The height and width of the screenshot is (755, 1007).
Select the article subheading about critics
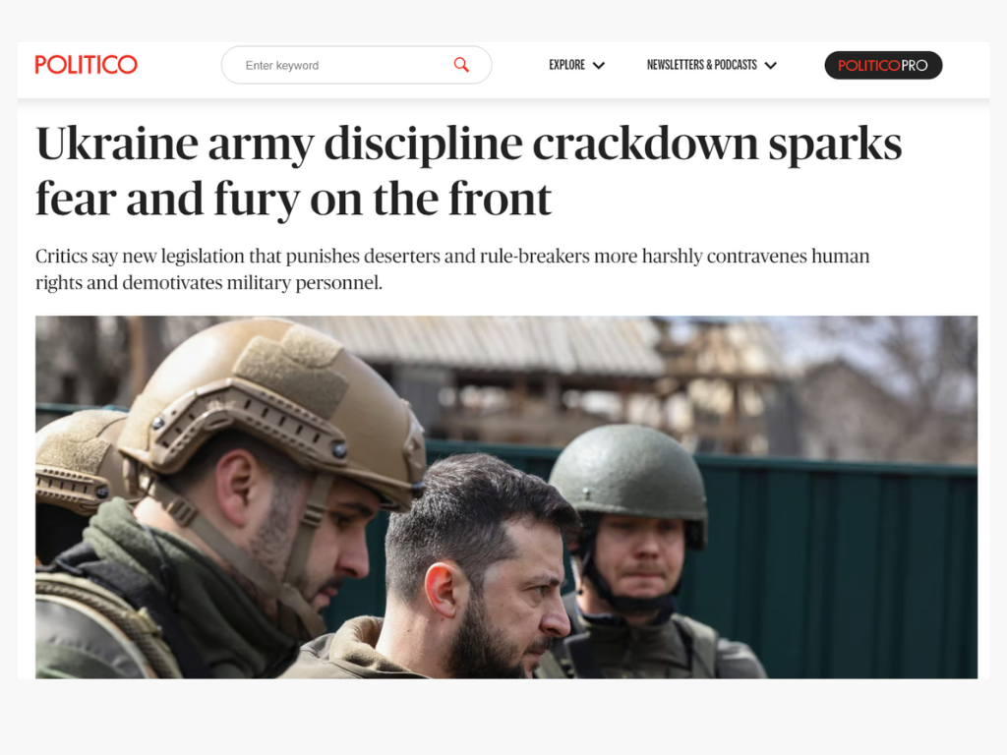pyautogui.click(x=452, y=269)
